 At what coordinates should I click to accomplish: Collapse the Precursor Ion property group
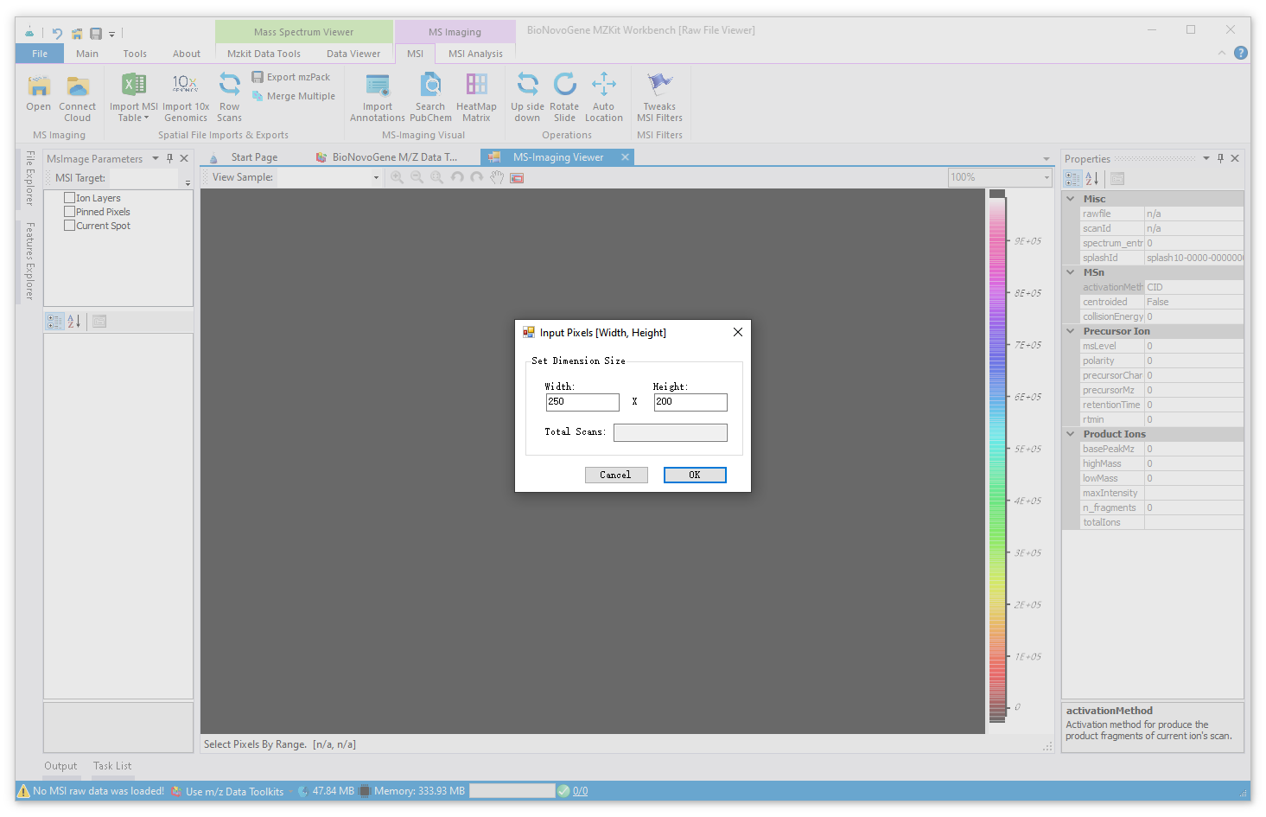(x=1071, y=331)
